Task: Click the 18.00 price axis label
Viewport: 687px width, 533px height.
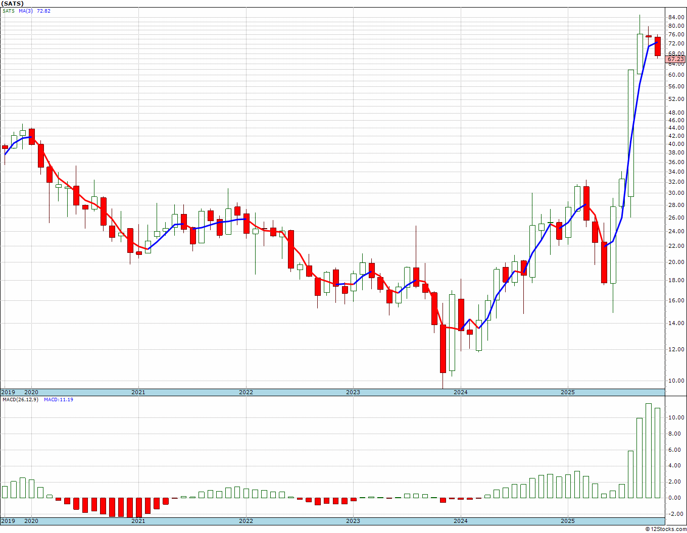Action: [x=676, y=281]
